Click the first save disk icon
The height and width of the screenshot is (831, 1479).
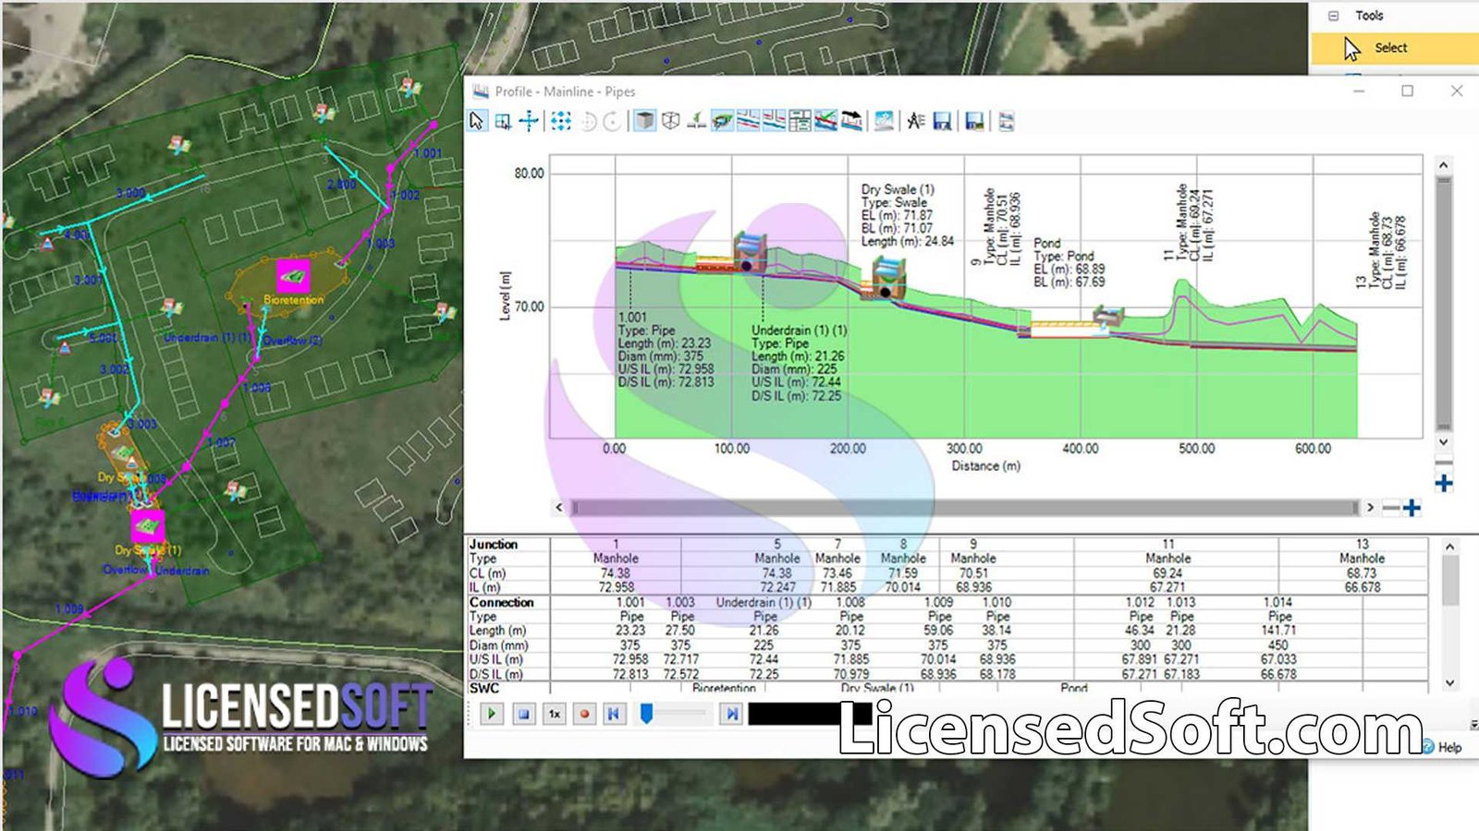tap(942, 121)
